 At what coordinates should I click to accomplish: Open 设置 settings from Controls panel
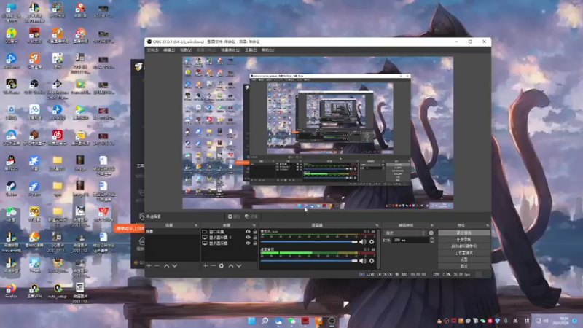[463, 259]
